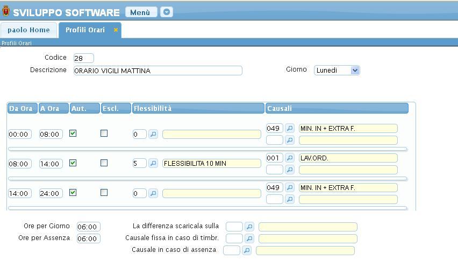458x260 pixels.
Task: Open causale lookup next to code 049 in first row
Action: click(290, 128)
